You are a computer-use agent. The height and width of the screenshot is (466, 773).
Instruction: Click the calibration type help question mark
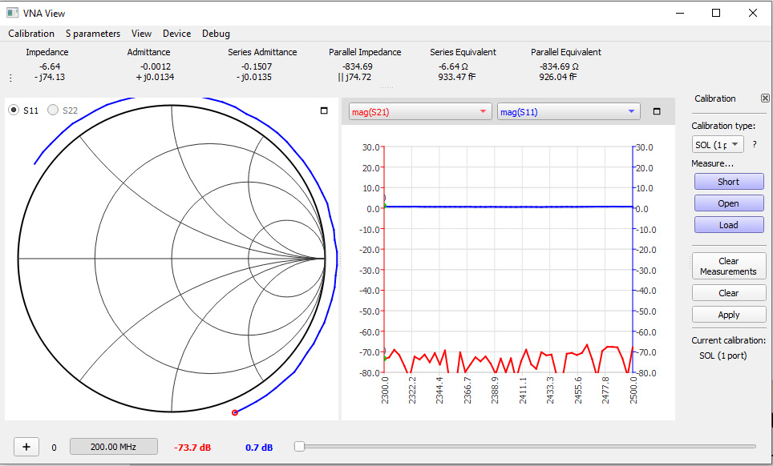(755, 144)
